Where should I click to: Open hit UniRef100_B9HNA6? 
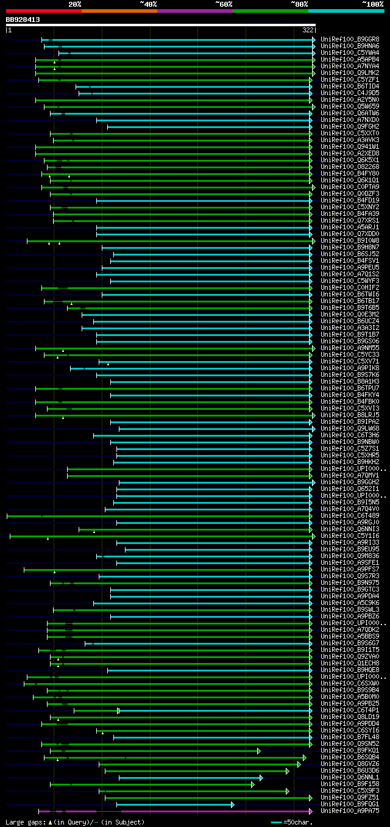tap(350, 46)
